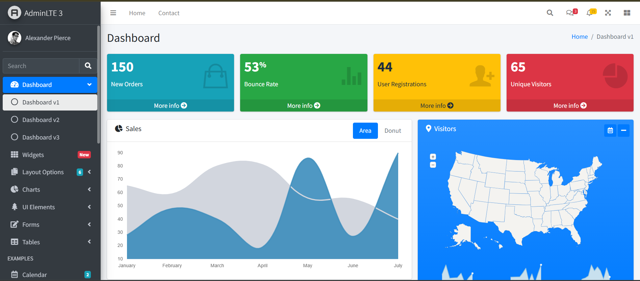Open the notifications bell icon

click(589, 13)
